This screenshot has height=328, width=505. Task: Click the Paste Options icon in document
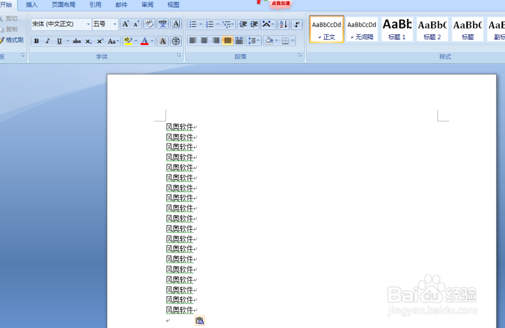[x=199, y=320]
